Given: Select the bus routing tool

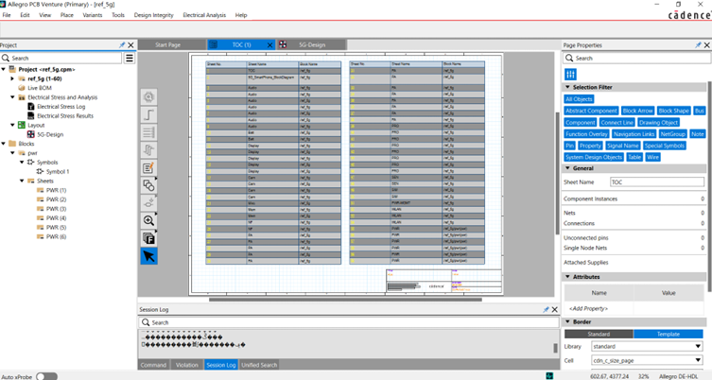Looking at the screenshot, I should coord(148,149).
